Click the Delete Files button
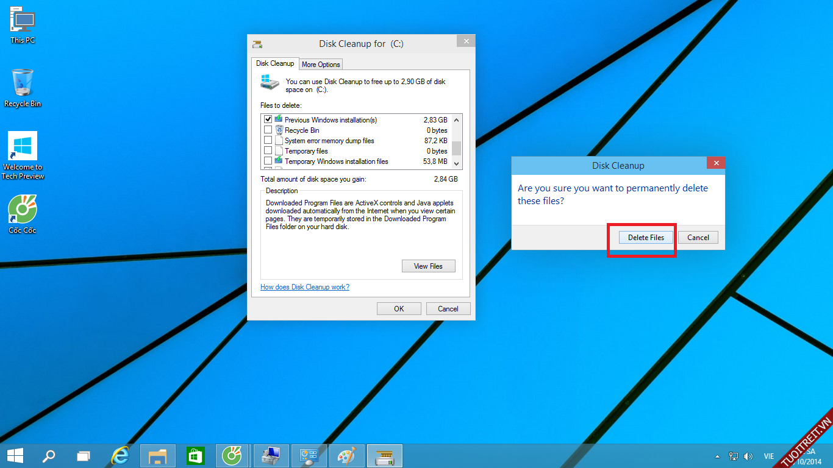 [646, 238]
